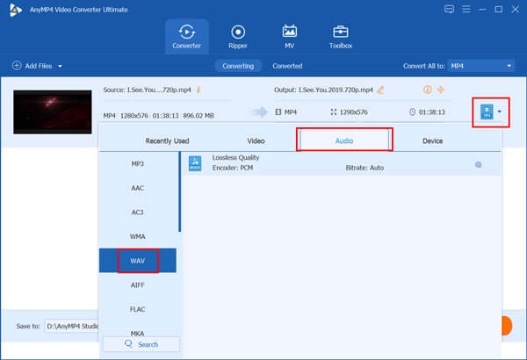The height and width of the screenshot is (360, 527).
Task: Choose MP3 in the format list
Action: point(138,163)
